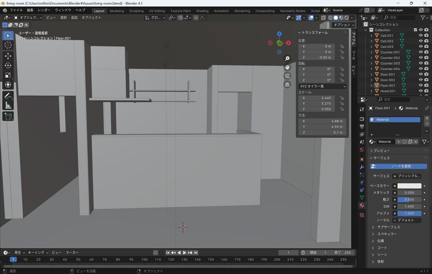Switch to solid viewport shading

pyautogui.click(x=336, y=18)
